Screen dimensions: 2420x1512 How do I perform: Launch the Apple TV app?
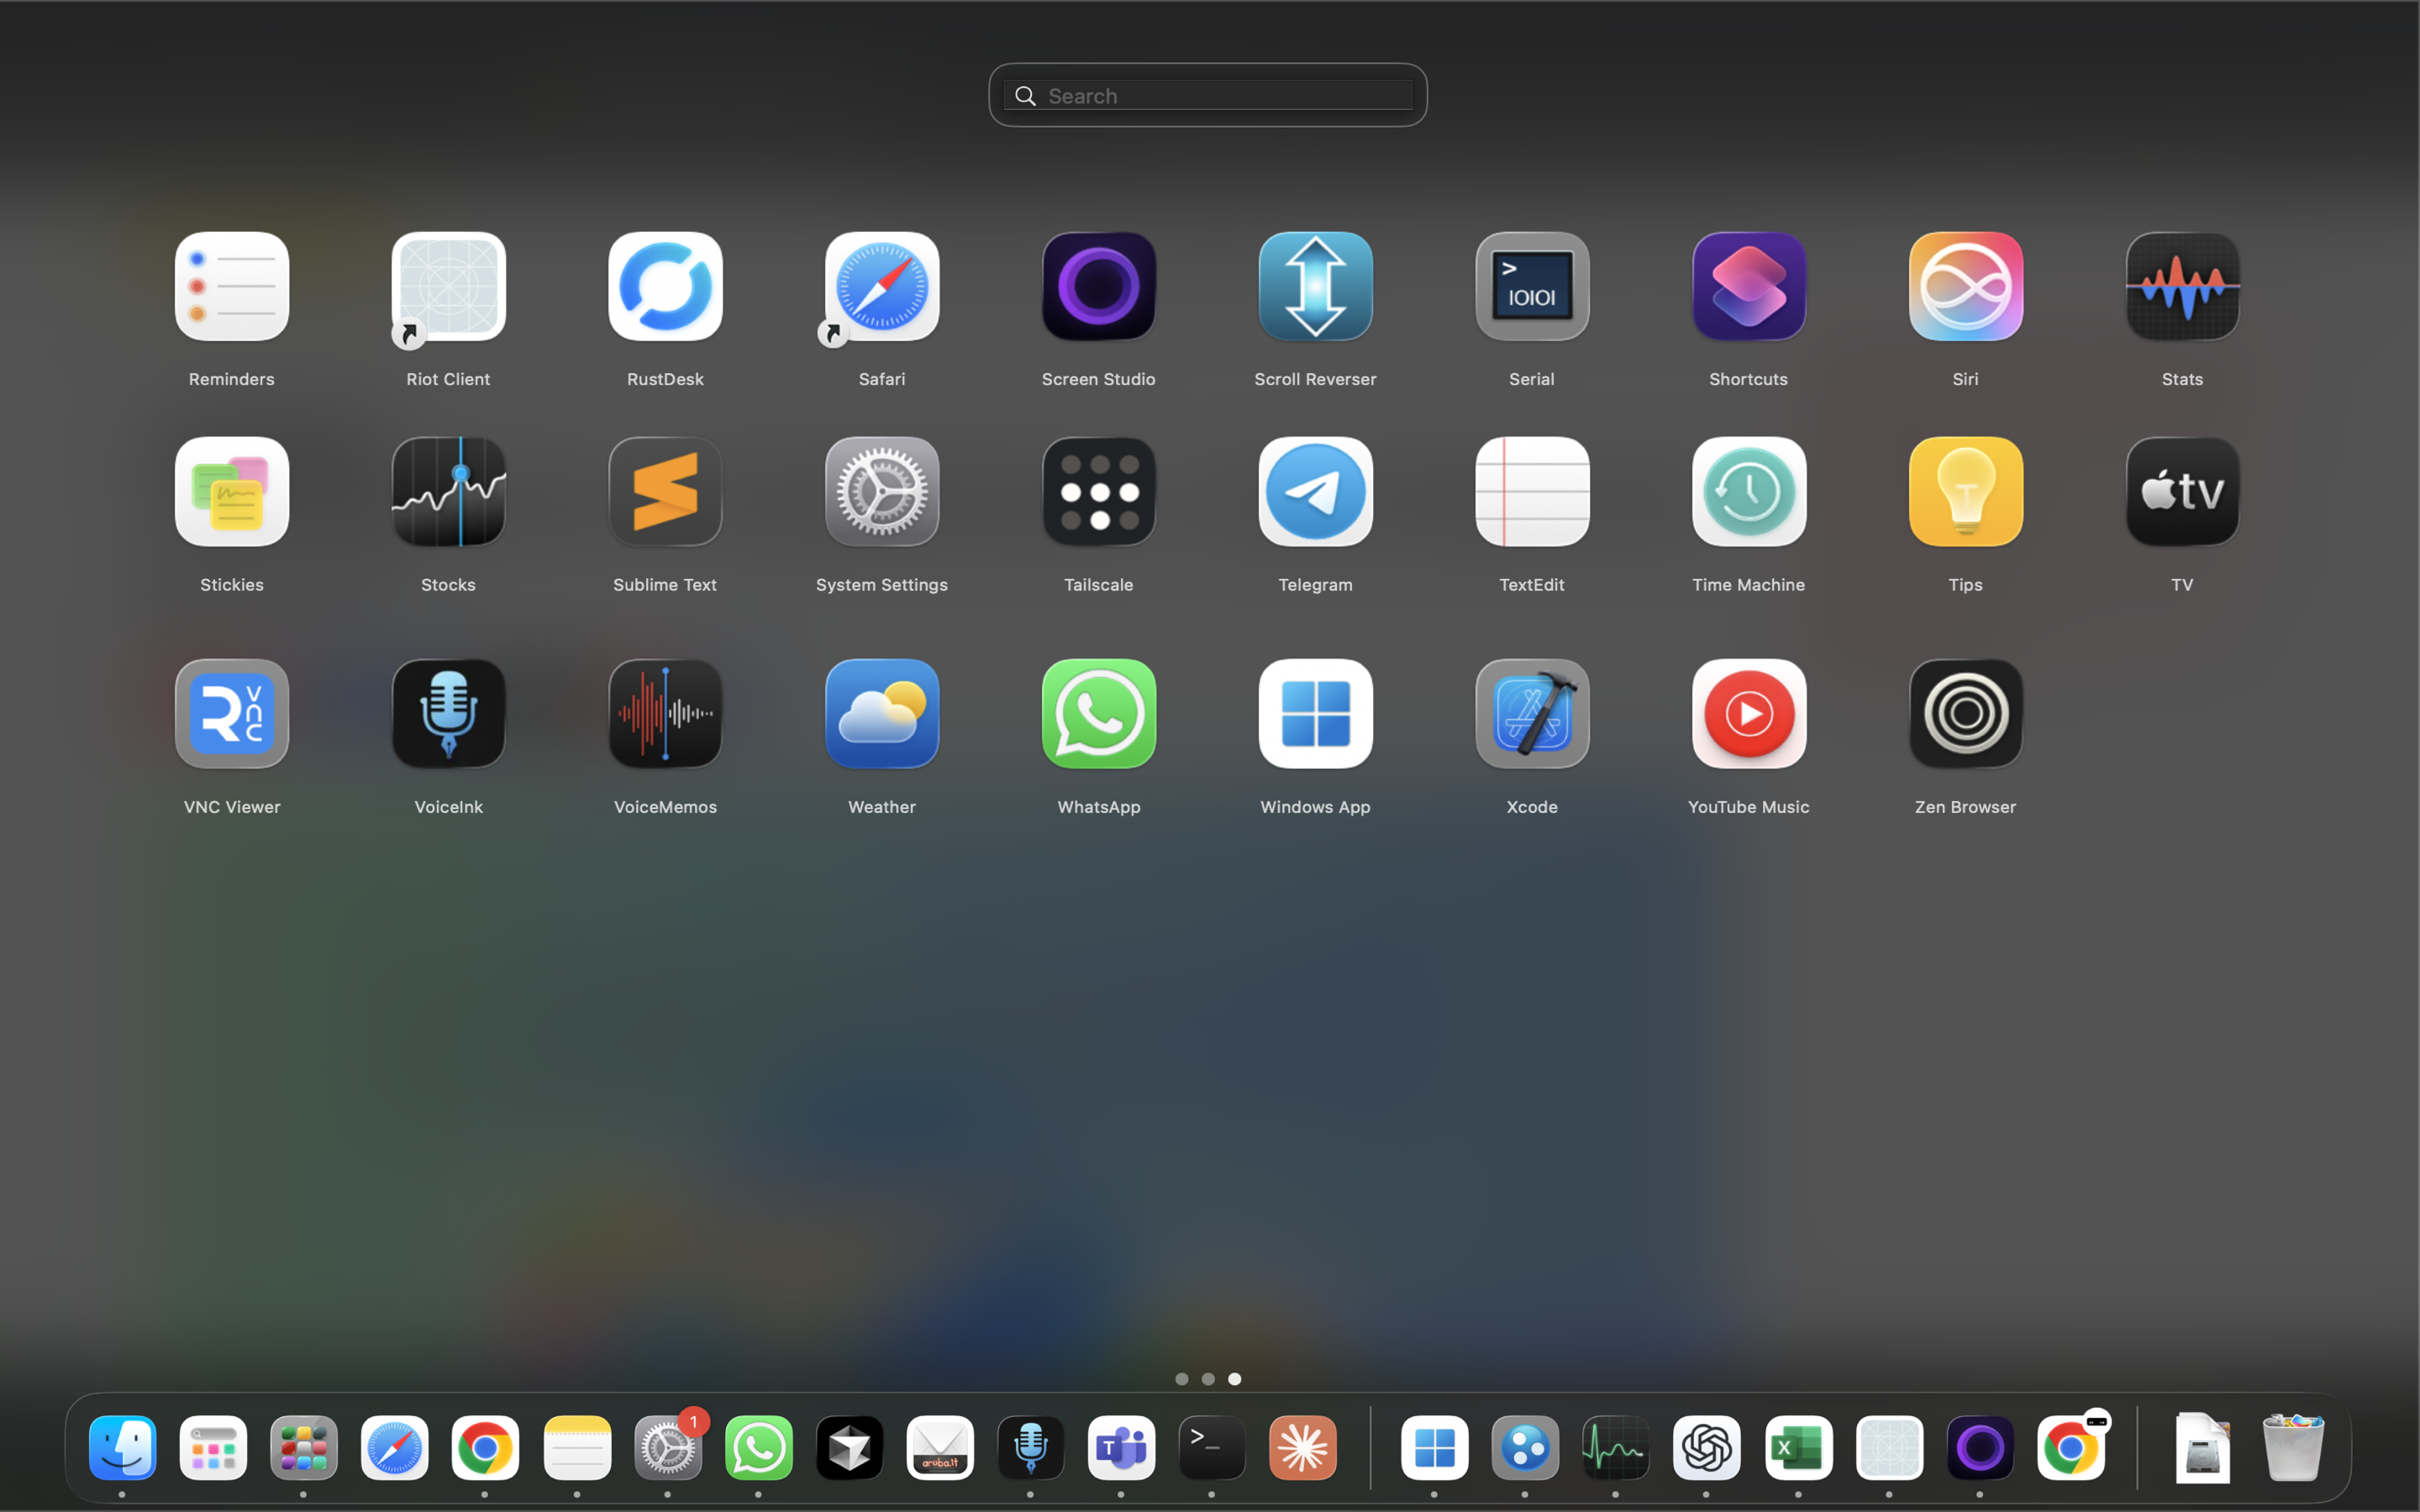(x=2182, y=492)
